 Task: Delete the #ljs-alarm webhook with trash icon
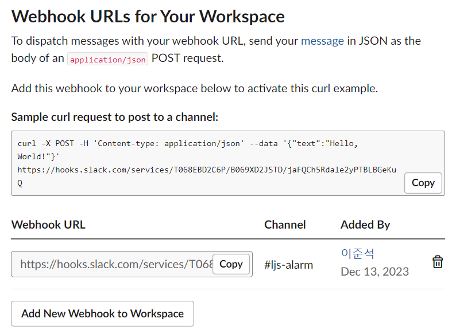pos(438,262)
